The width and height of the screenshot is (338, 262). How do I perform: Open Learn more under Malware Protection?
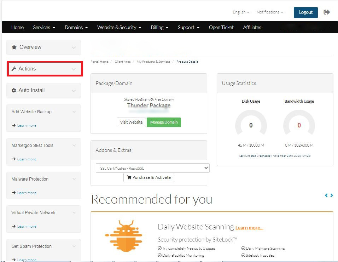[27, 193]
